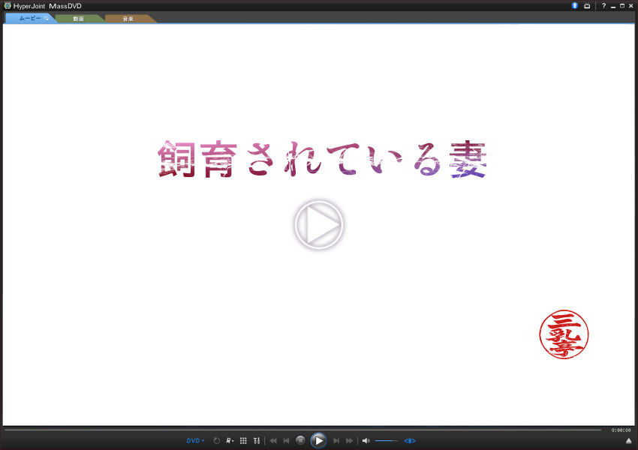The width and height of the screenshot is (638, 450).
Task: Click the repeat/rotate icon
Action: click(x=217, y=441)
